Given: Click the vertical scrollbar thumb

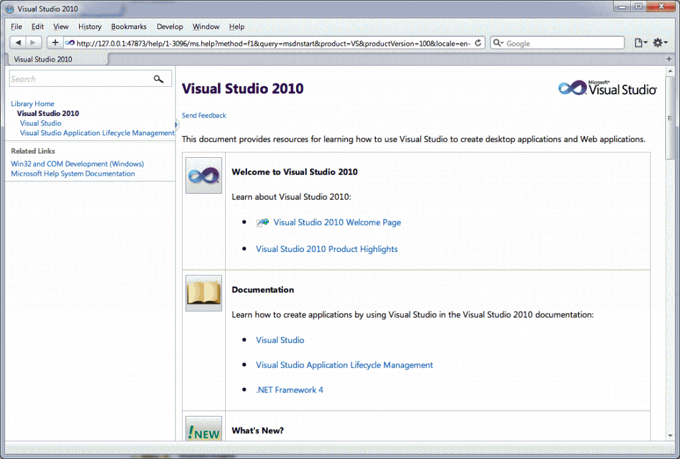Looking at the screenshot, I should pyautogui.click(x=671, y=118).
